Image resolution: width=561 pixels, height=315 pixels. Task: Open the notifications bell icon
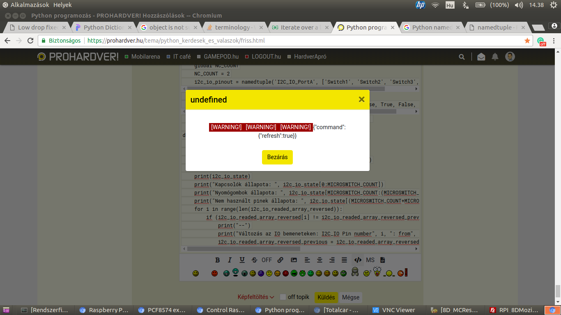(495, 57)
